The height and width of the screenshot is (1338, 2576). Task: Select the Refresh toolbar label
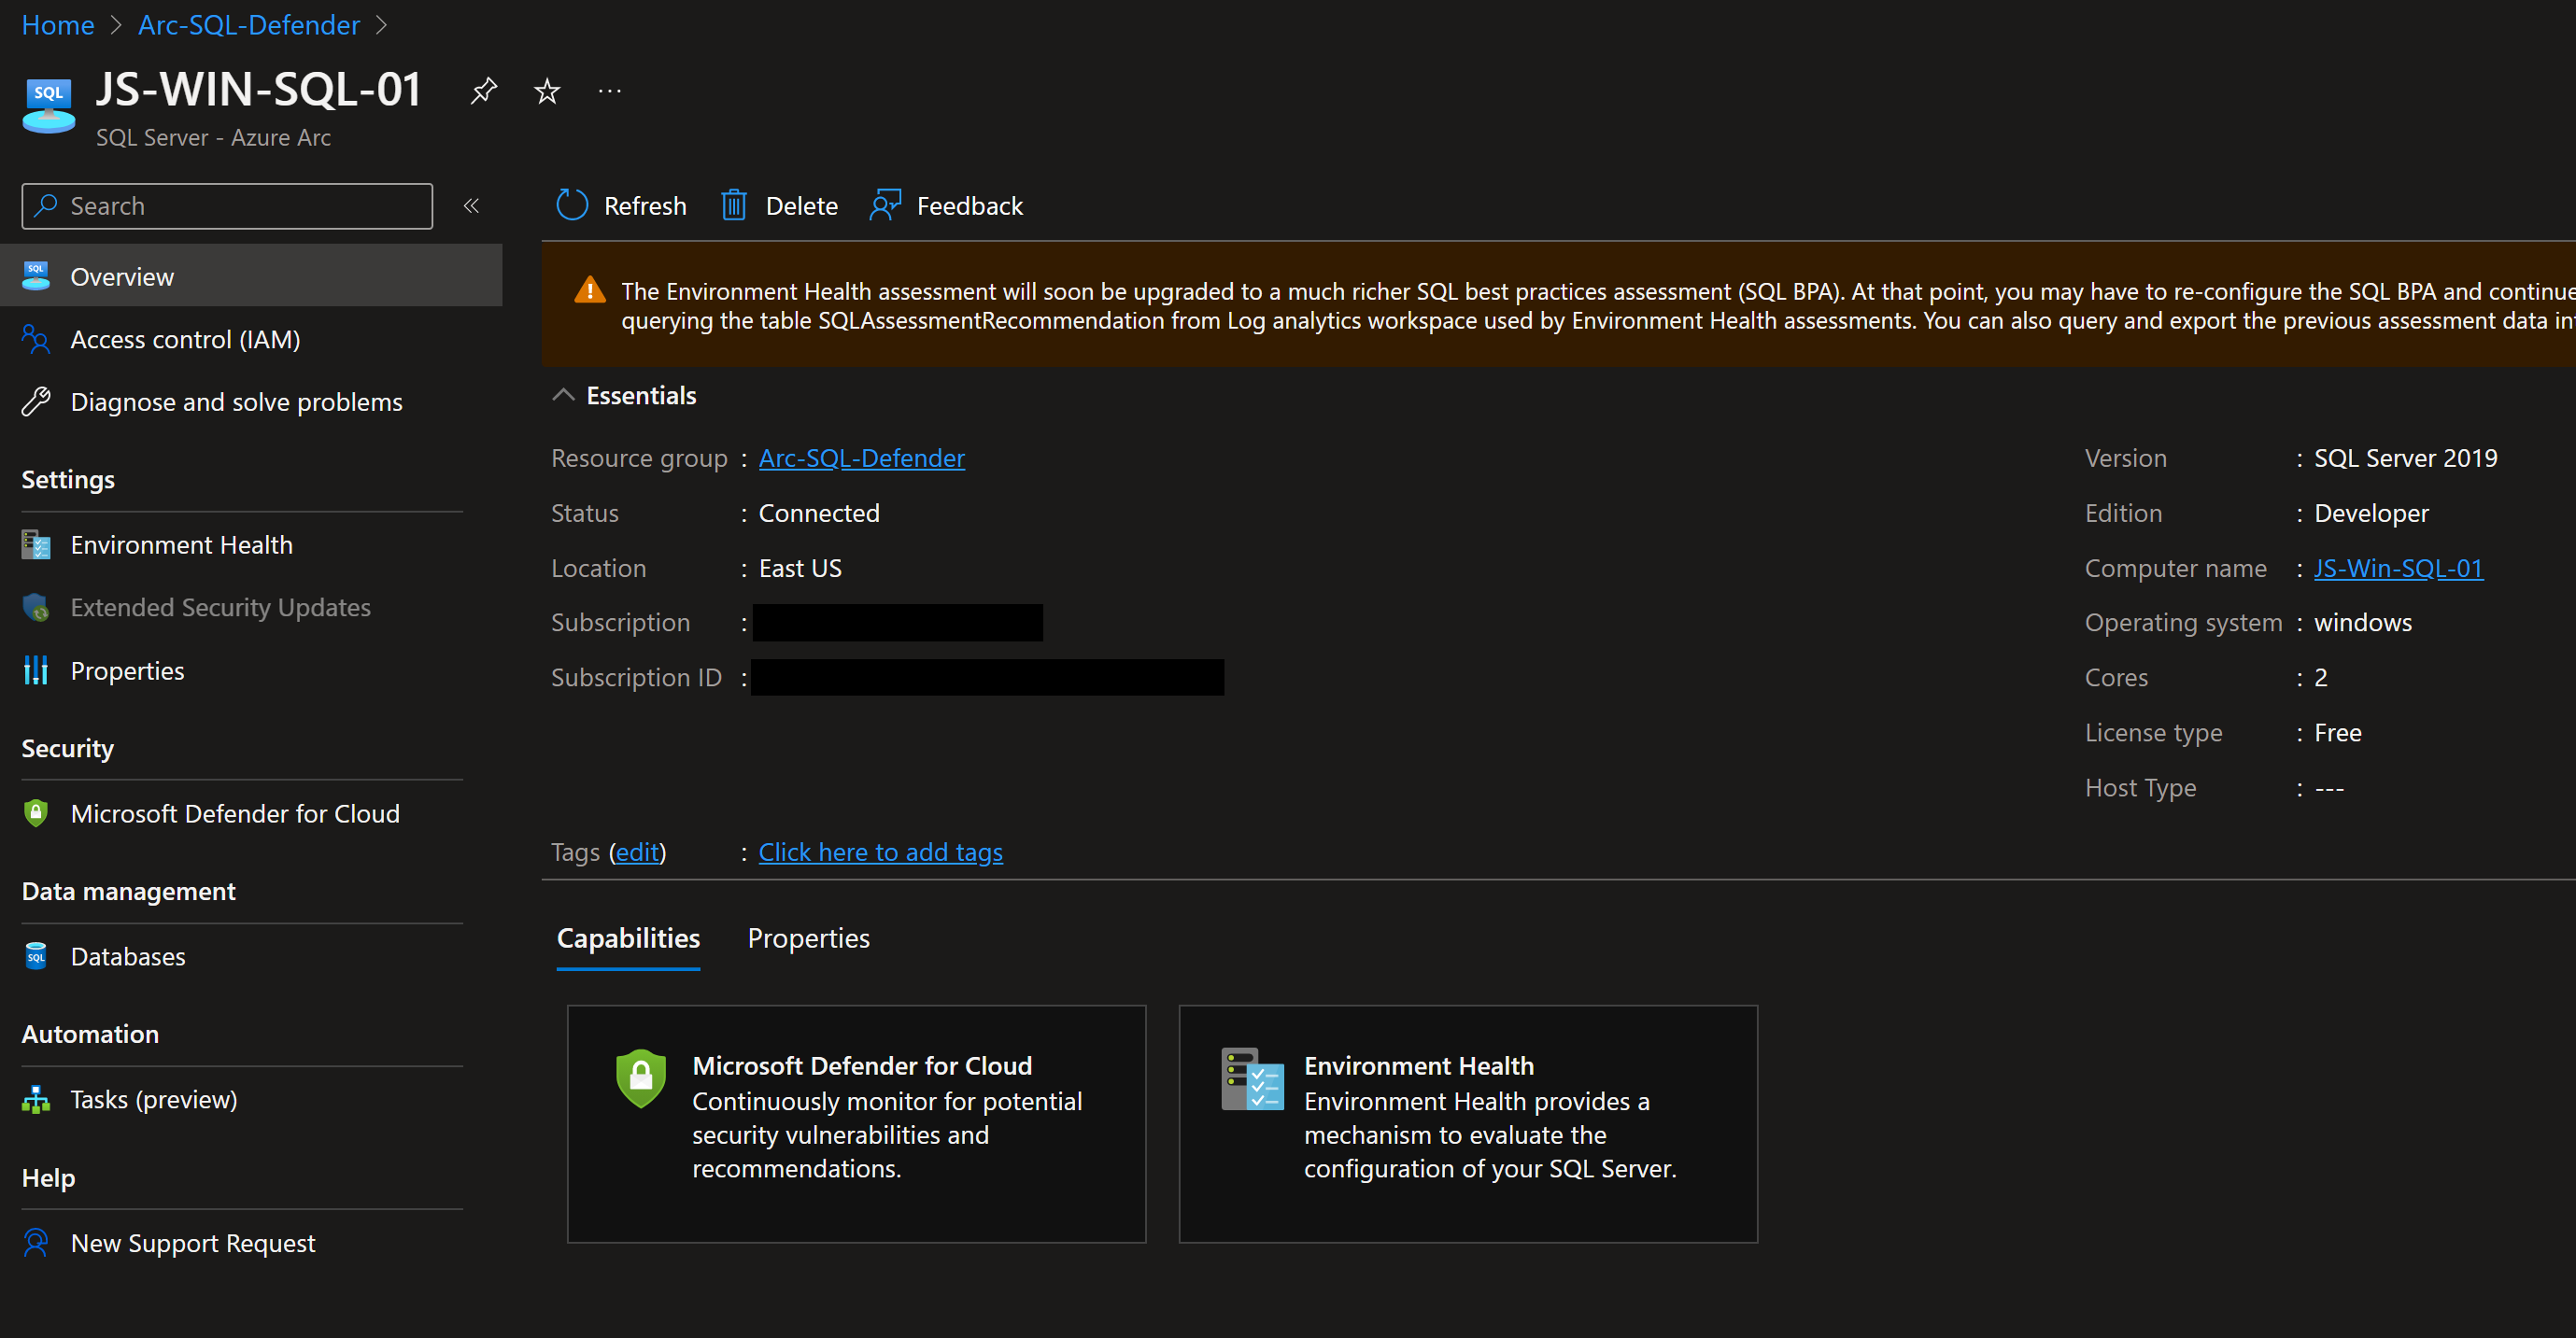pyautogui.click(x=645, y=206)
